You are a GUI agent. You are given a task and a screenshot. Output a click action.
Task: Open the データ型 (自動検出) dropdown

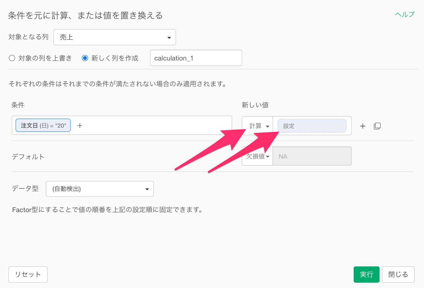pos(100,189)
